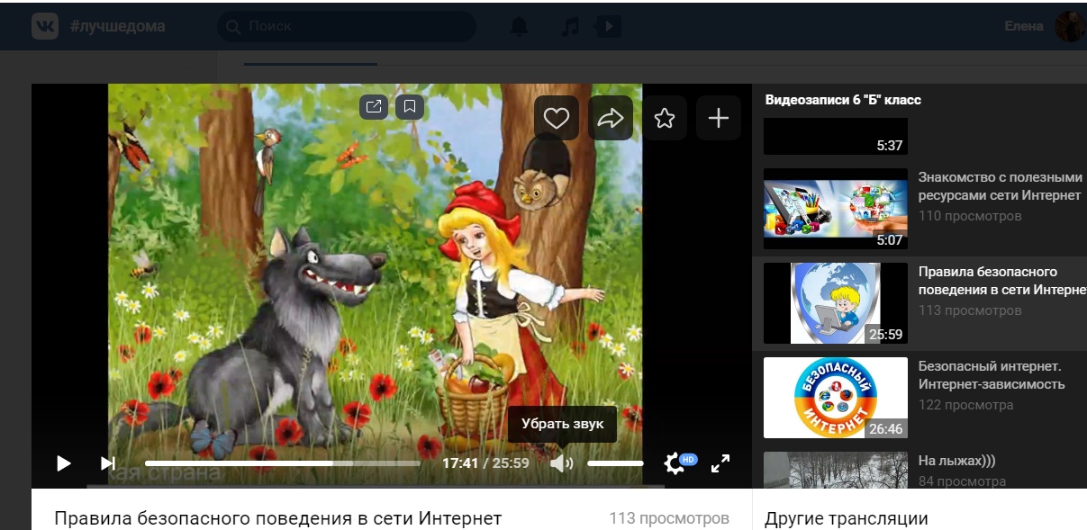Open the music note icon in header
The height and width of the screenshot is (530, 1087).
(569, 27)
